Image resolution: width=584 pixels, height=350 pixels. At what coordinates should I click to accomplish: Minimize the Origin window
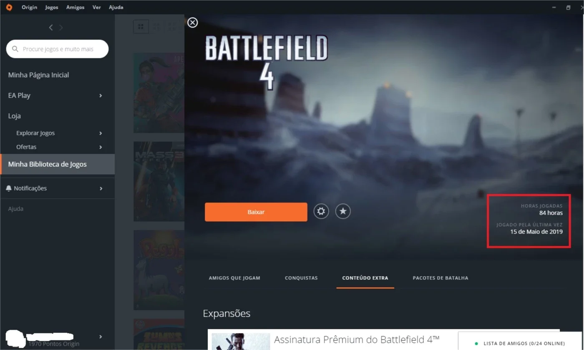tap(553, 7)
